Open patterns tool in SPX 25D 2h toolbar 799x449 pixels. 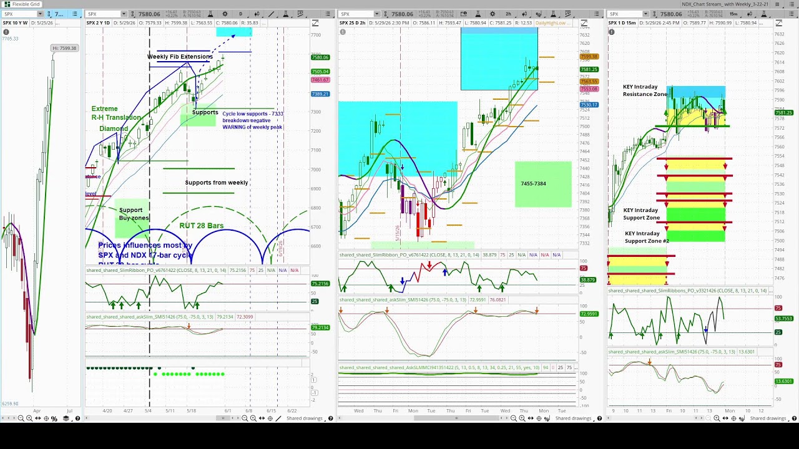tap(568, 14)
